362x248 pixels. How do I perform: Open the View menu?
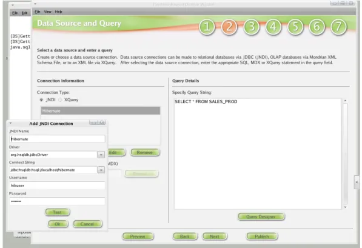[x=48, y=12]
